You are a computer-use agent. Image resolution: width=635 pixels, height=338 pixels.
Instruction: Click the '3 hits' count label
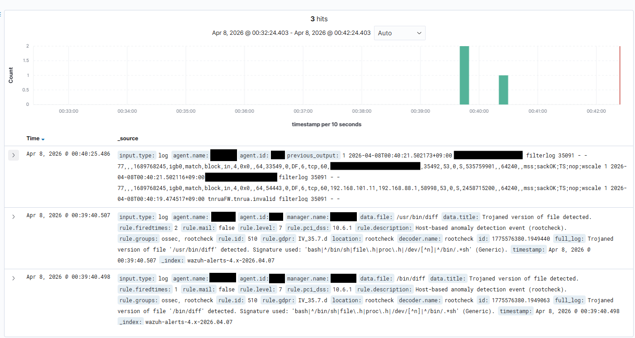[319, 19]
